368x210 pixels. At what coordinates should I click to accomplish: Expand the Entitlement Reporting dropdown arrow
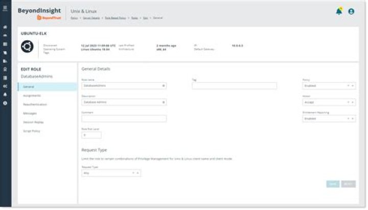pyautogui.click(x=353, y=119)
